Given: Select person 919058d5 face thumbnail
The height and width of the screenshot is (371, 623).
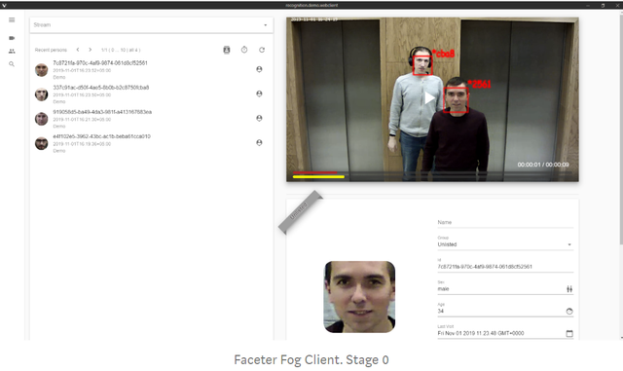Looking at the screenshot, I should (x=41, y=119).
